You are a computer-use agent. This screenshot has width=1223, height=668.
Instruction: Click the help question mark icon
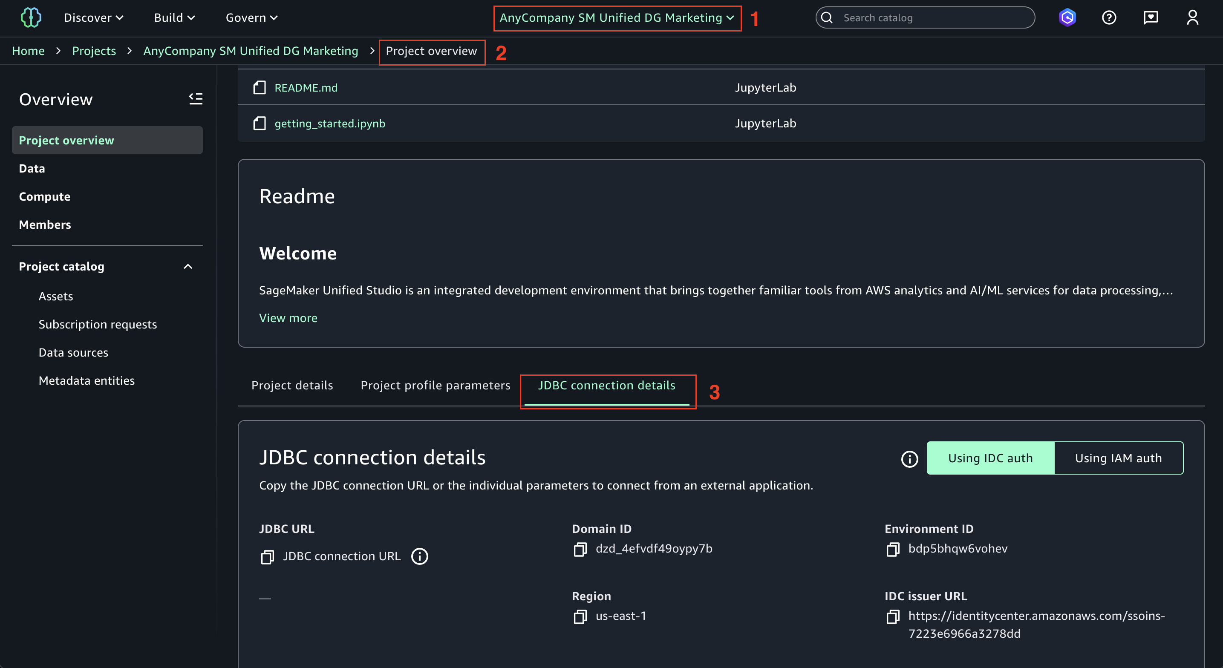[x=1109, y=17]
